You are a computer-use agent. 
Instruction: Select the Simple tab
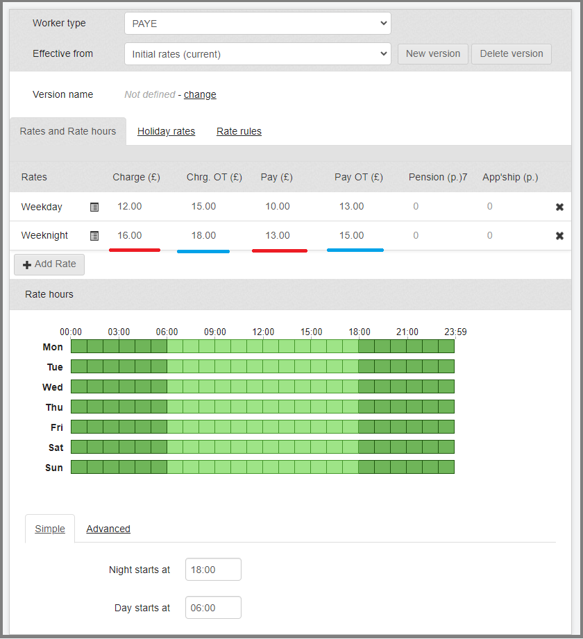point(50,529)
